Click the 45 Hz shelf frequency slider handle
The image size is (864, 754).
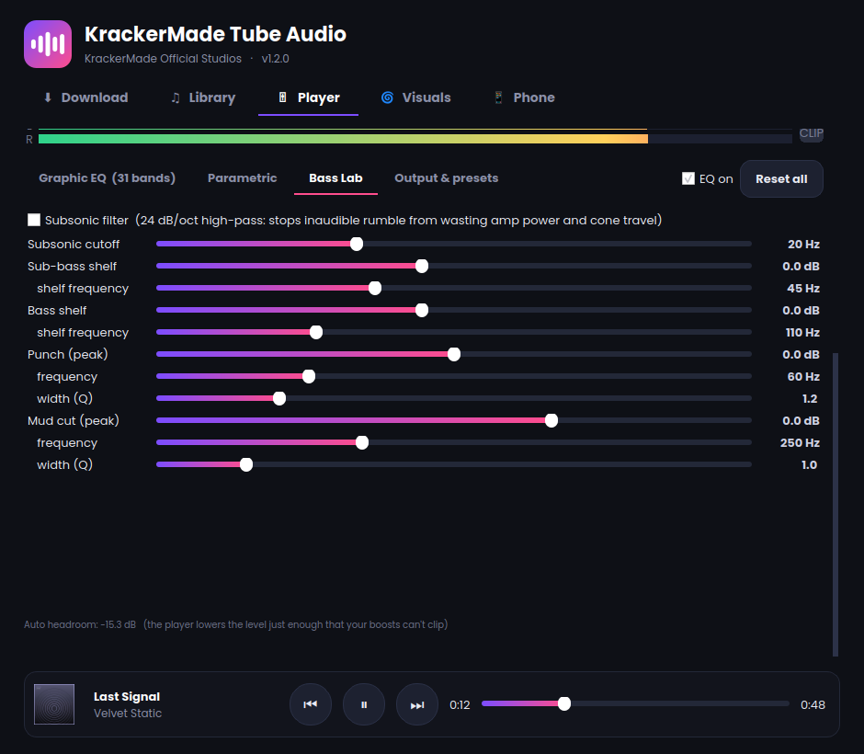pyautogui.click(x=375, y=288)
